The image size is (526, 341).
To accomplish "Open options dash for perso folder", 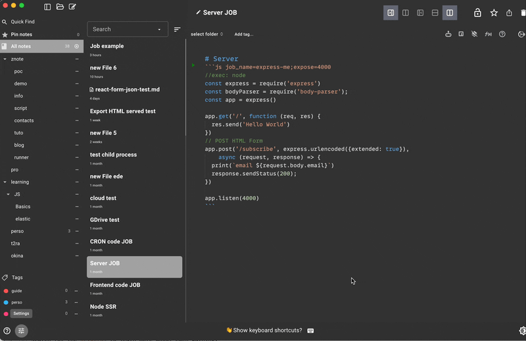I will pyautogui.click(x=77, y=231).
